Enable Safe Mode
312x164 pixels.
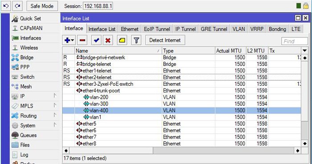click(x=42, y=6)
